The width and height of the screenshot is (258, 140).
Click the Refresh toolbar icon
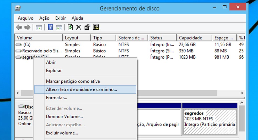point(70,27)
